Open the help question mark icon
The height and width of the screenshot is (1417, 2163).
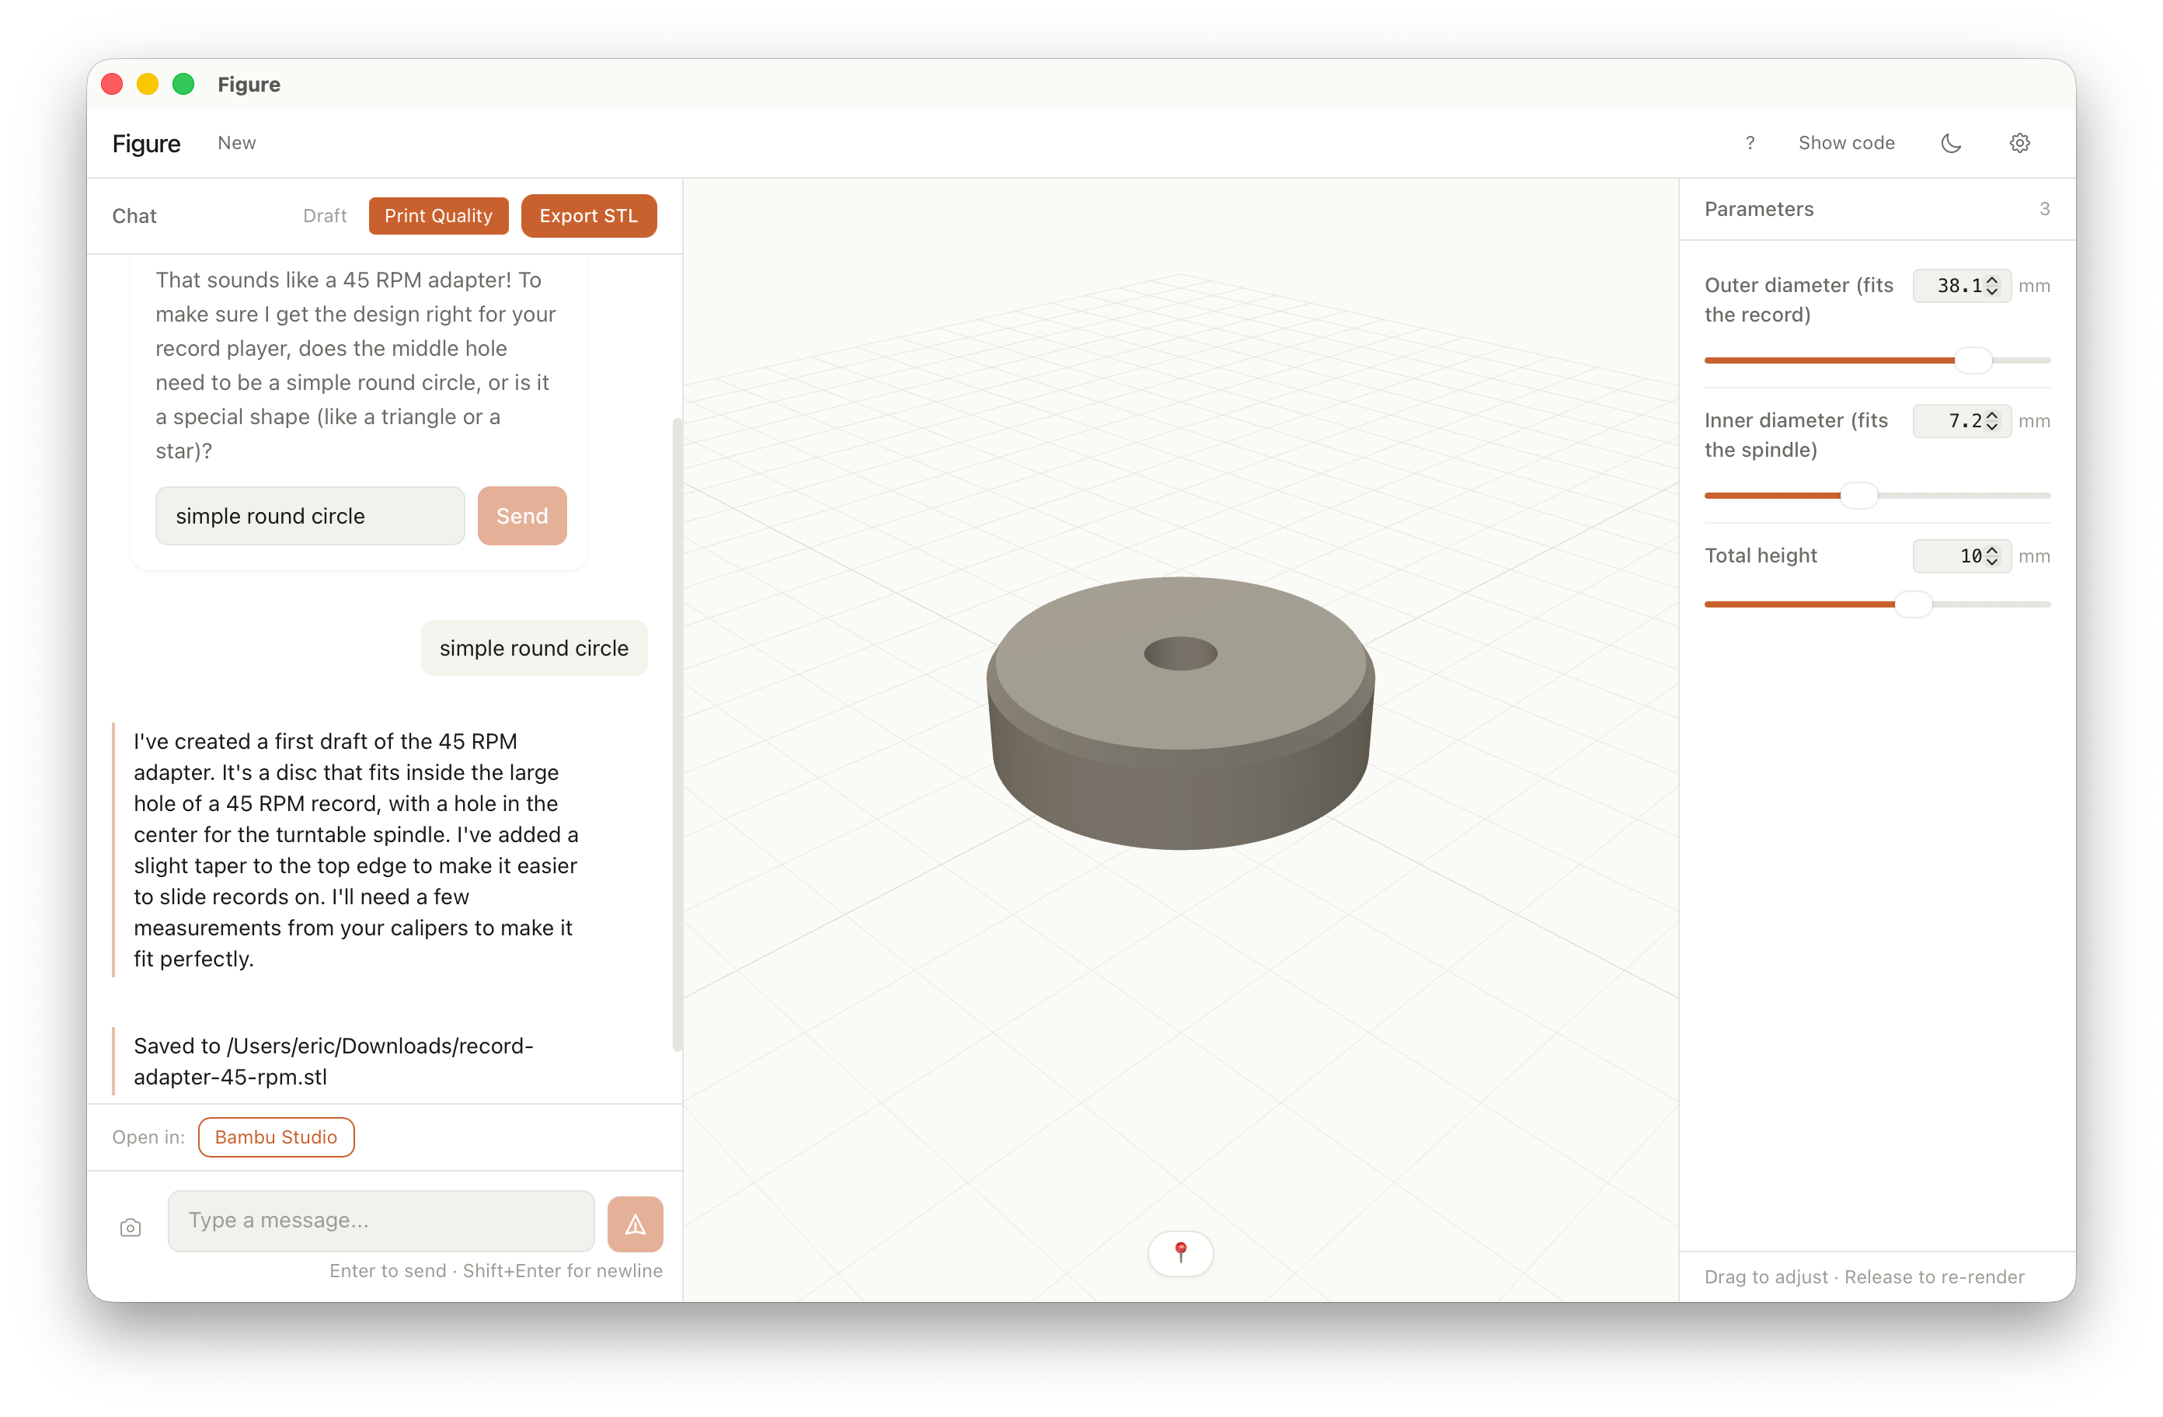[1750, 143]
